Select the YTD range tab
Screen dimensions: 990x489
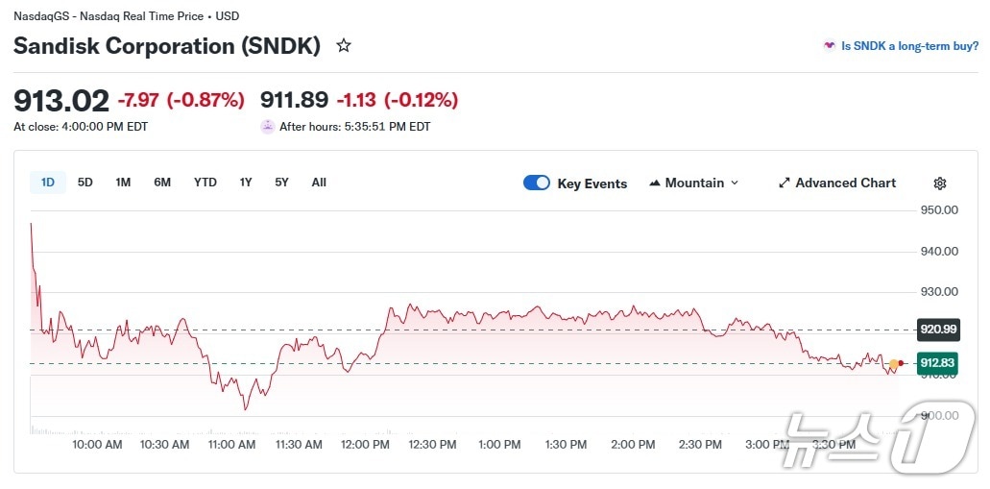point(205,183)
